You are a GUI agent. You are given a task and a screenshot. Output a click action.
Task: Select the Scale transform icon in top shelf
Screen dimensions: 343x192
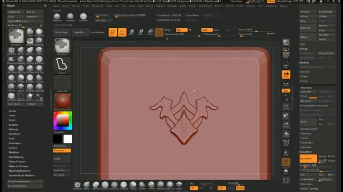coord(140,32)
